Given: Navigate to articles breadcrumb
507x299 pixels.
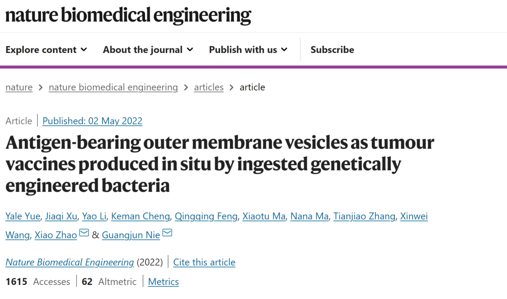Looking at the screenshot, I should tap(208, 87).
